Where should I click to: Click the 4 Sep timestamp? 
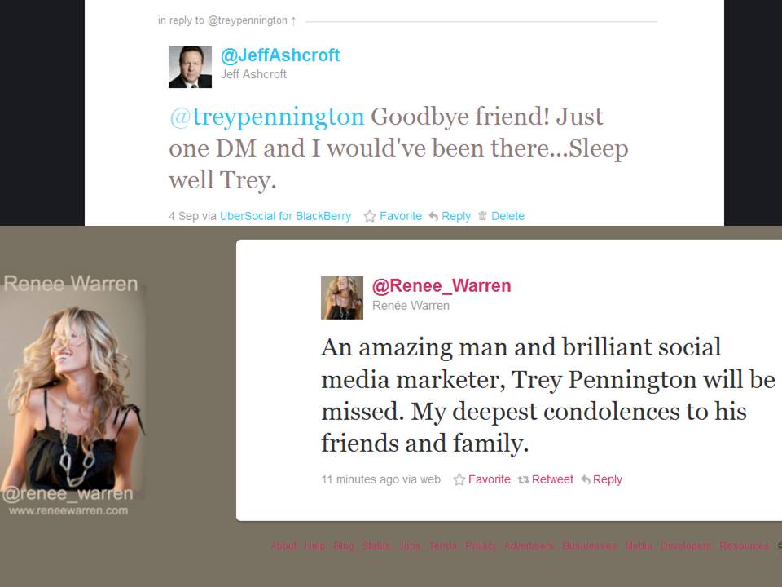point(183,216)
